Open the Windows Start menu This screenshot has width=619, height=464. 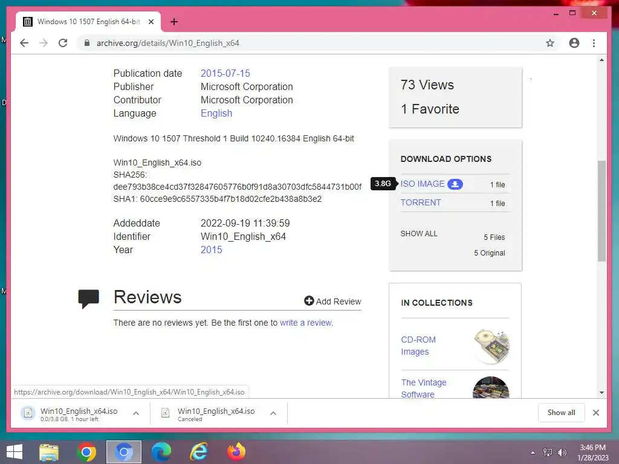(x=15, y=452)
